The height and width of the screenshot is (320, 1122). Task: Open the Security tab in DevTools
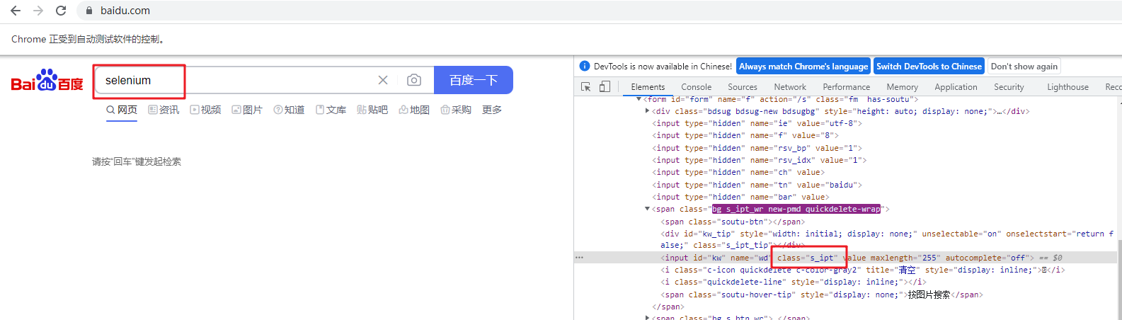click(1009, 87)
